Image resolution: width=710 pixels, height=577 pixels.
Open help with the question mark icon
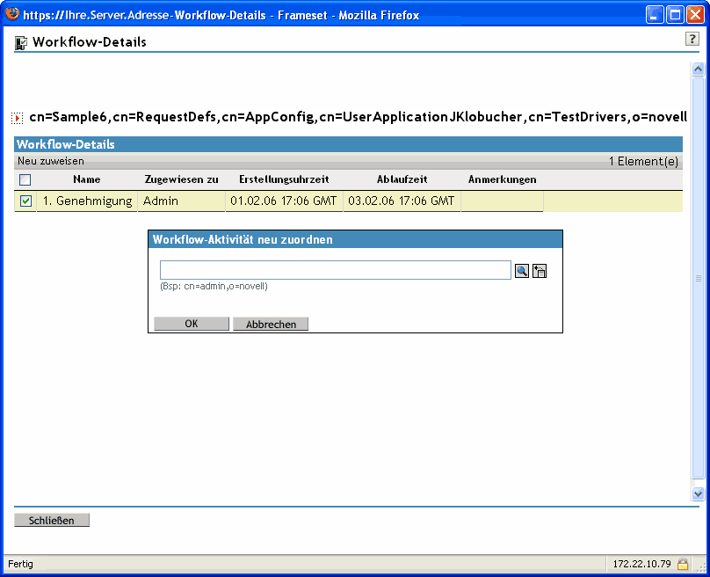click(x=692, y=39)
